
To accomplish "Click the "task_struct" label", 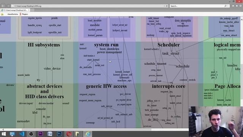I will click(x=170, y=53).
